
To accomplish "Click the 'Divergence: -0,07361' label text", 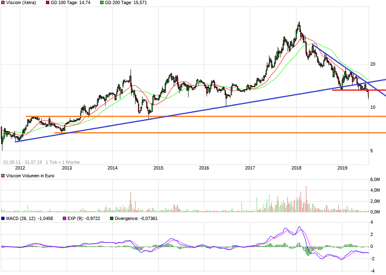I will point(136,218).
